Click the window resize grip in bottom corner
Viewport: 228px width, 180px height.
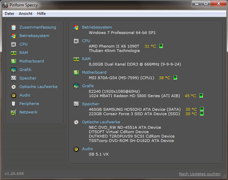[224, 176]
